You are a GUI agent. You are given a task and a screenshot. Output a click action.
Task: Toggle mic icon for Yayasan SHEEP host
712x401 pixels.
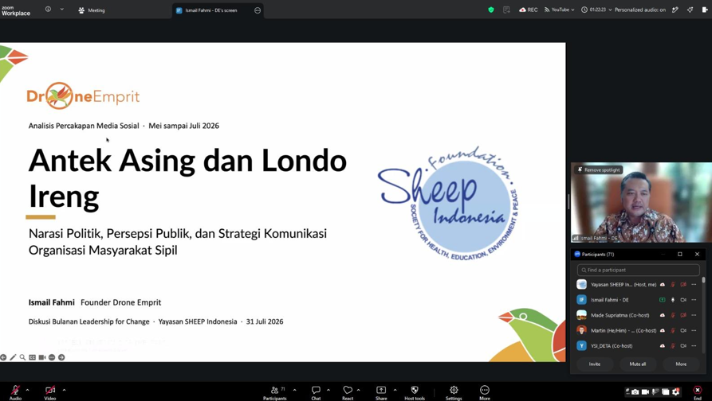coord(673,285)
